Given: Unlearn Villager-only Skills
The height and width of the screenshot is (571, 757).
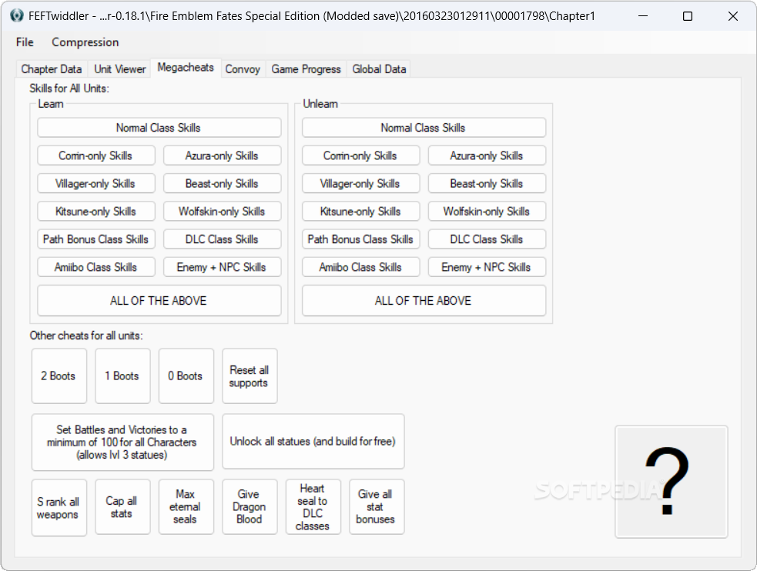Looking at the screenshot, I should (360, 184).
